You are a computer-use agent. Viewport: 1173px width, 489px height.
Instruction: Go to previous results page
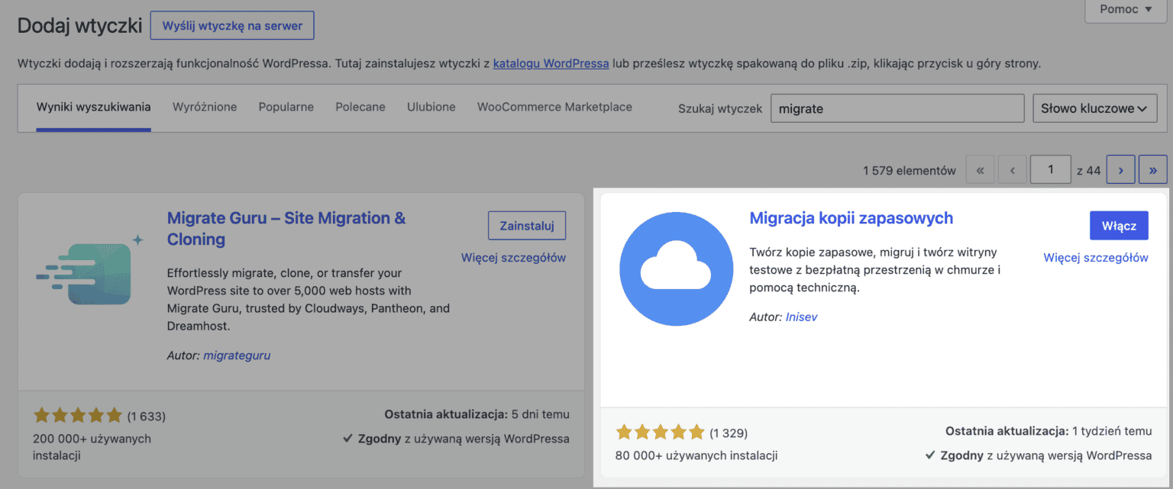(x=1013, y=170)
